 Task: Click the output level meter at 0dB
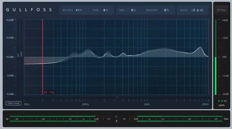(x=136, y=119)
